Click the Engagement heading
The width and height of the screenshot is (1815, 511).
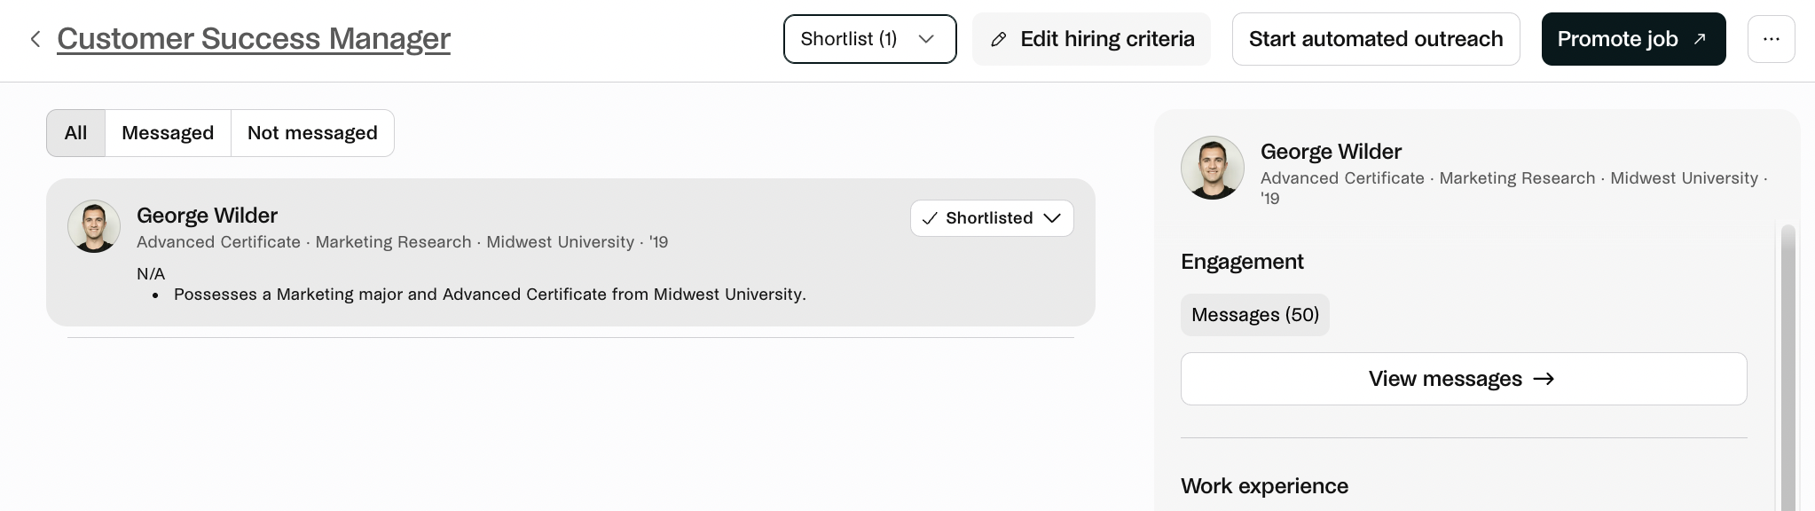pos(1242,262)
